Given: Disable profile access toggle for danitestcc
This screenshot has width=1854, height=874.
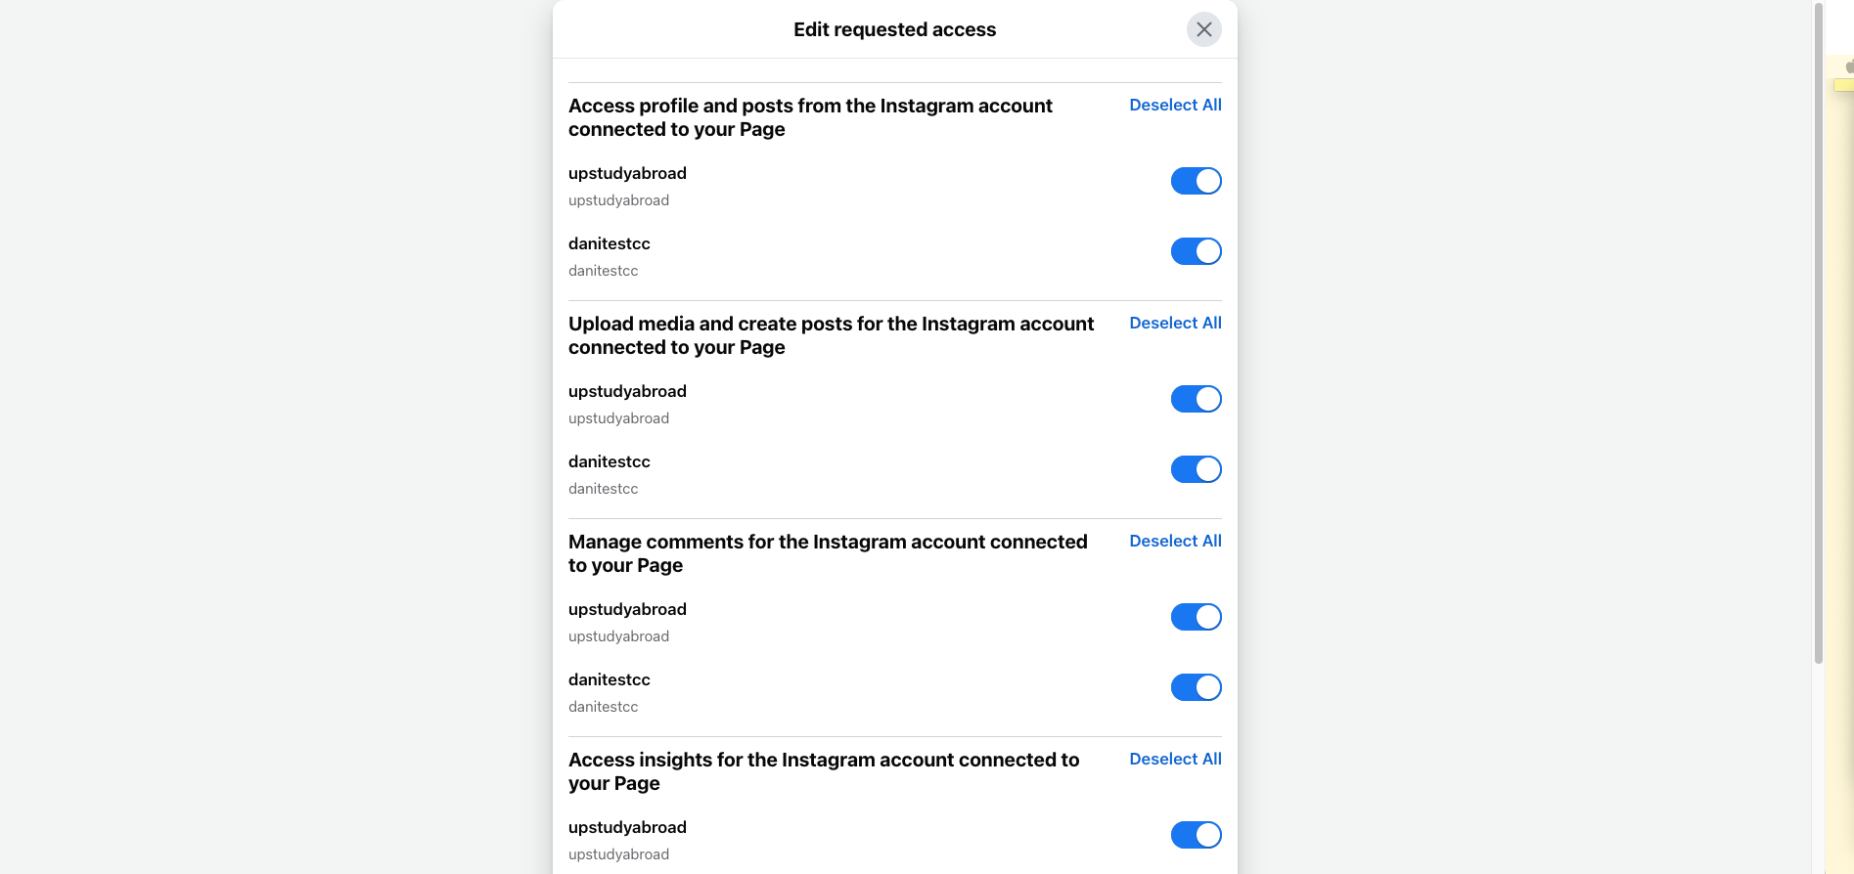Looking at the screenshot, I should pyautogui.click(x=1196, y=251).
